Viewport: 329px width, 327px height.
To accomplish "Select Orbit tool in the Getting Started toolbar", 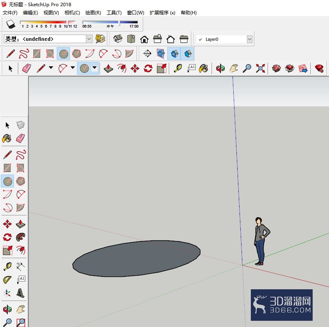I will (220, 68).
